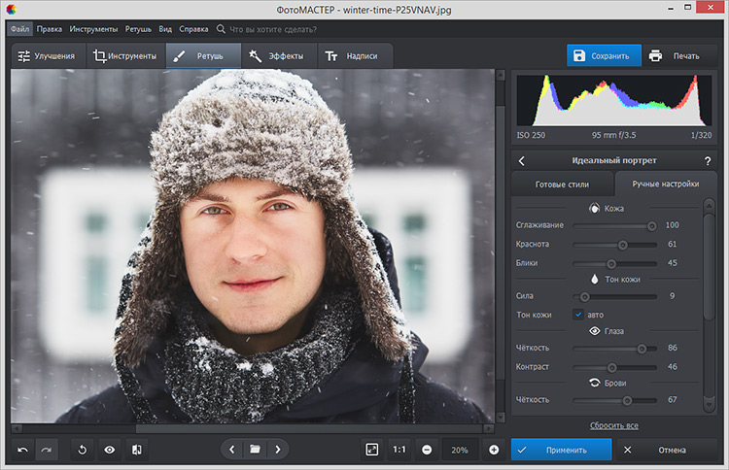729x470 pixels.
Task: Go to next photo with right chevron
Action: (x=278, y=450)
